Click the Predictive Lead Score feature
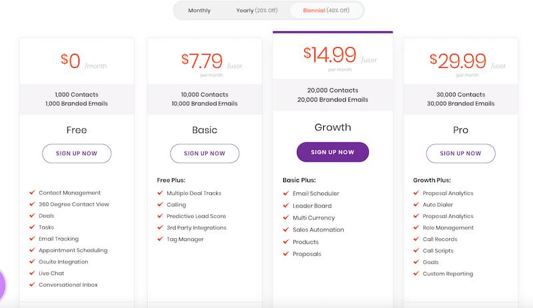 click(x=196, y=216)
